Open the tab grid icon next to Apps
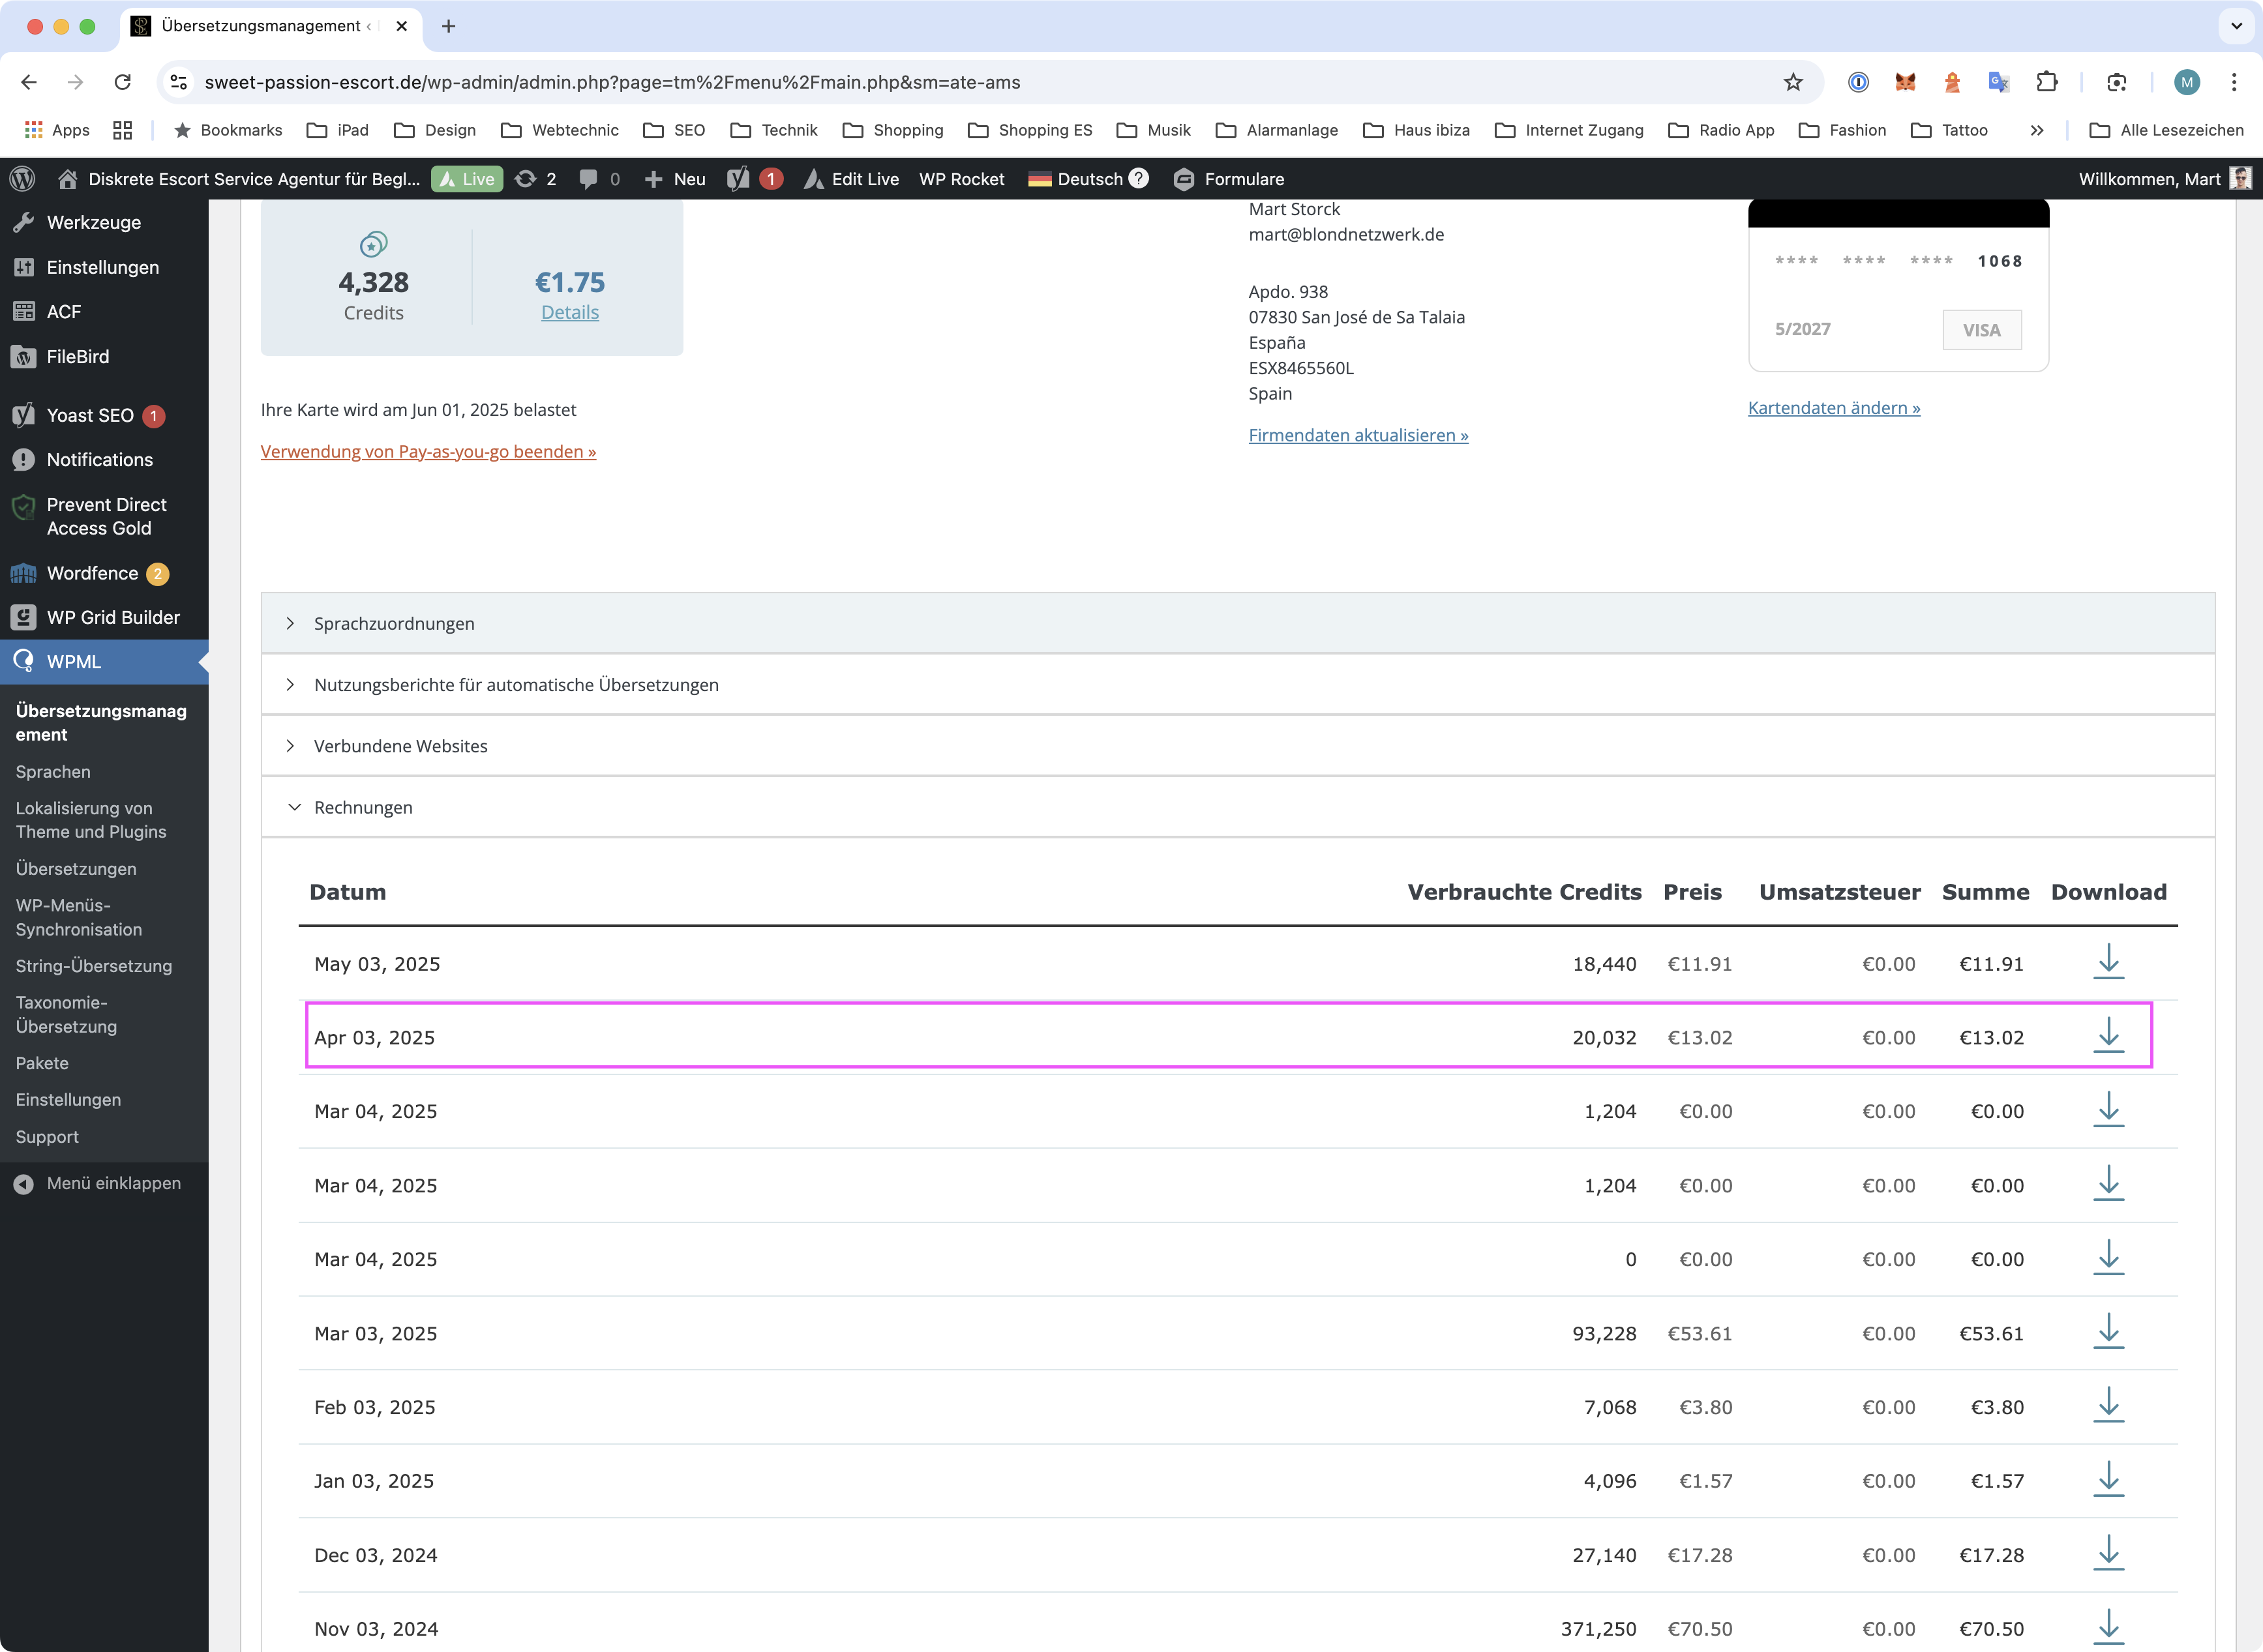The image size is (2263, 1652). click(x=122, y=130)
